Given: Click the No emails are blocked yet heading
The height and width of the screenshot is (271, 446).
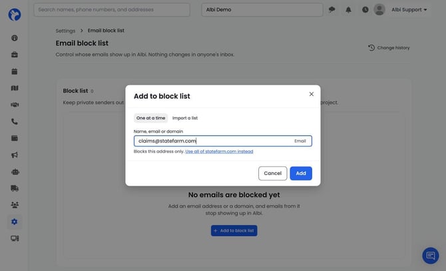Looking at the screenshot, I should [x=234, y=195].
